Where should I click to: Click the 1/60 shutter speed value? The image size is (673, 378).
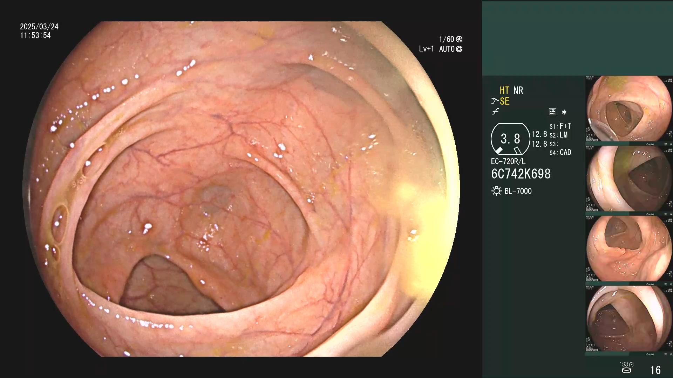pyautogui.click(x=447, y=39)
